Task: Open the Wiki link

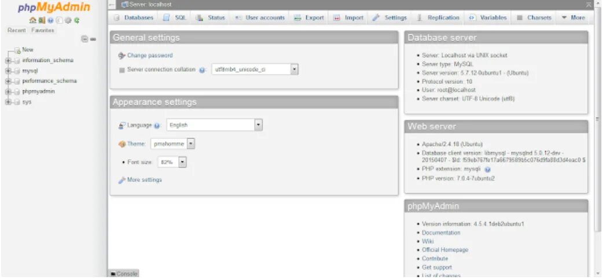Action: 428,241
